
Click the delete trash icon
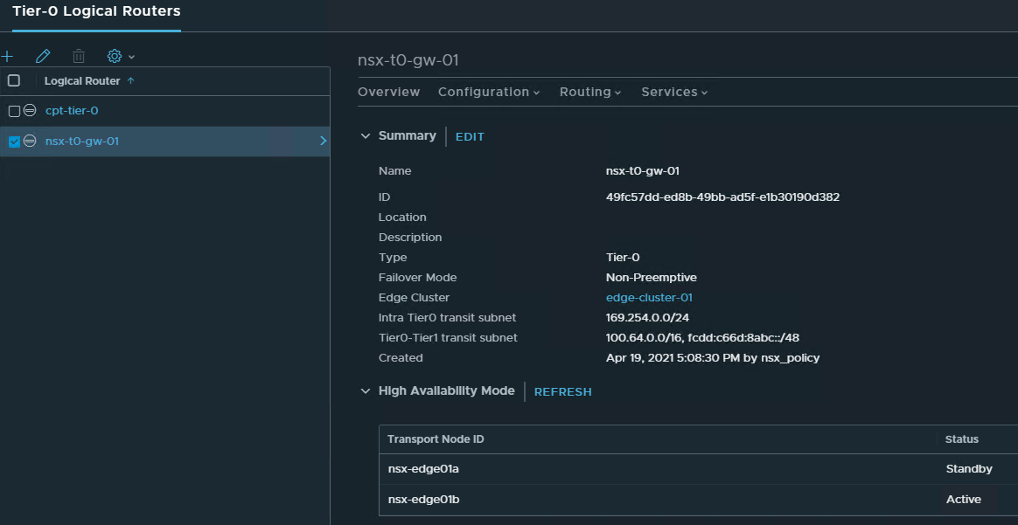[78, 56]
